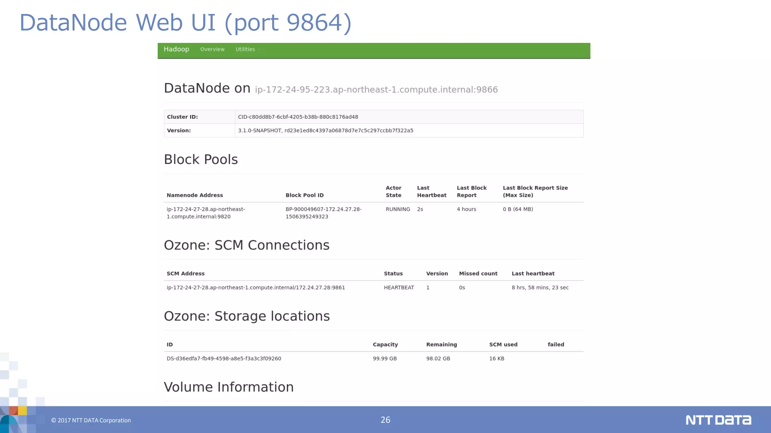Click the Capacity column header
The height and width of the screenshot is (433, 771).
click(x=385, y=345)
